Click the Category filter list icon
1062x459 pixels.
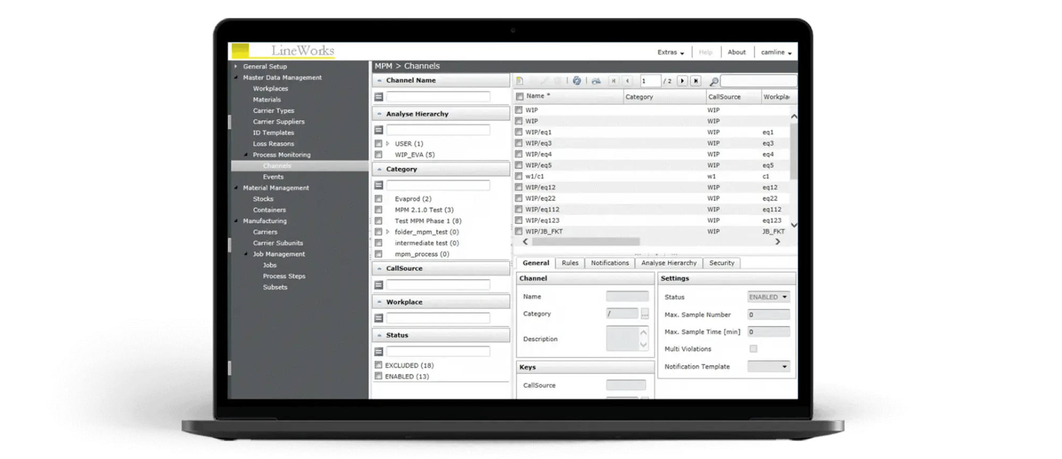coord(379,185)
